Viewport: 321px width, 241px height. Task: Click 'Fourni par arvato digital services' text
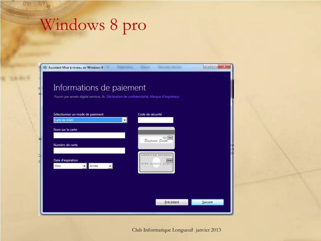click(80, 97)
